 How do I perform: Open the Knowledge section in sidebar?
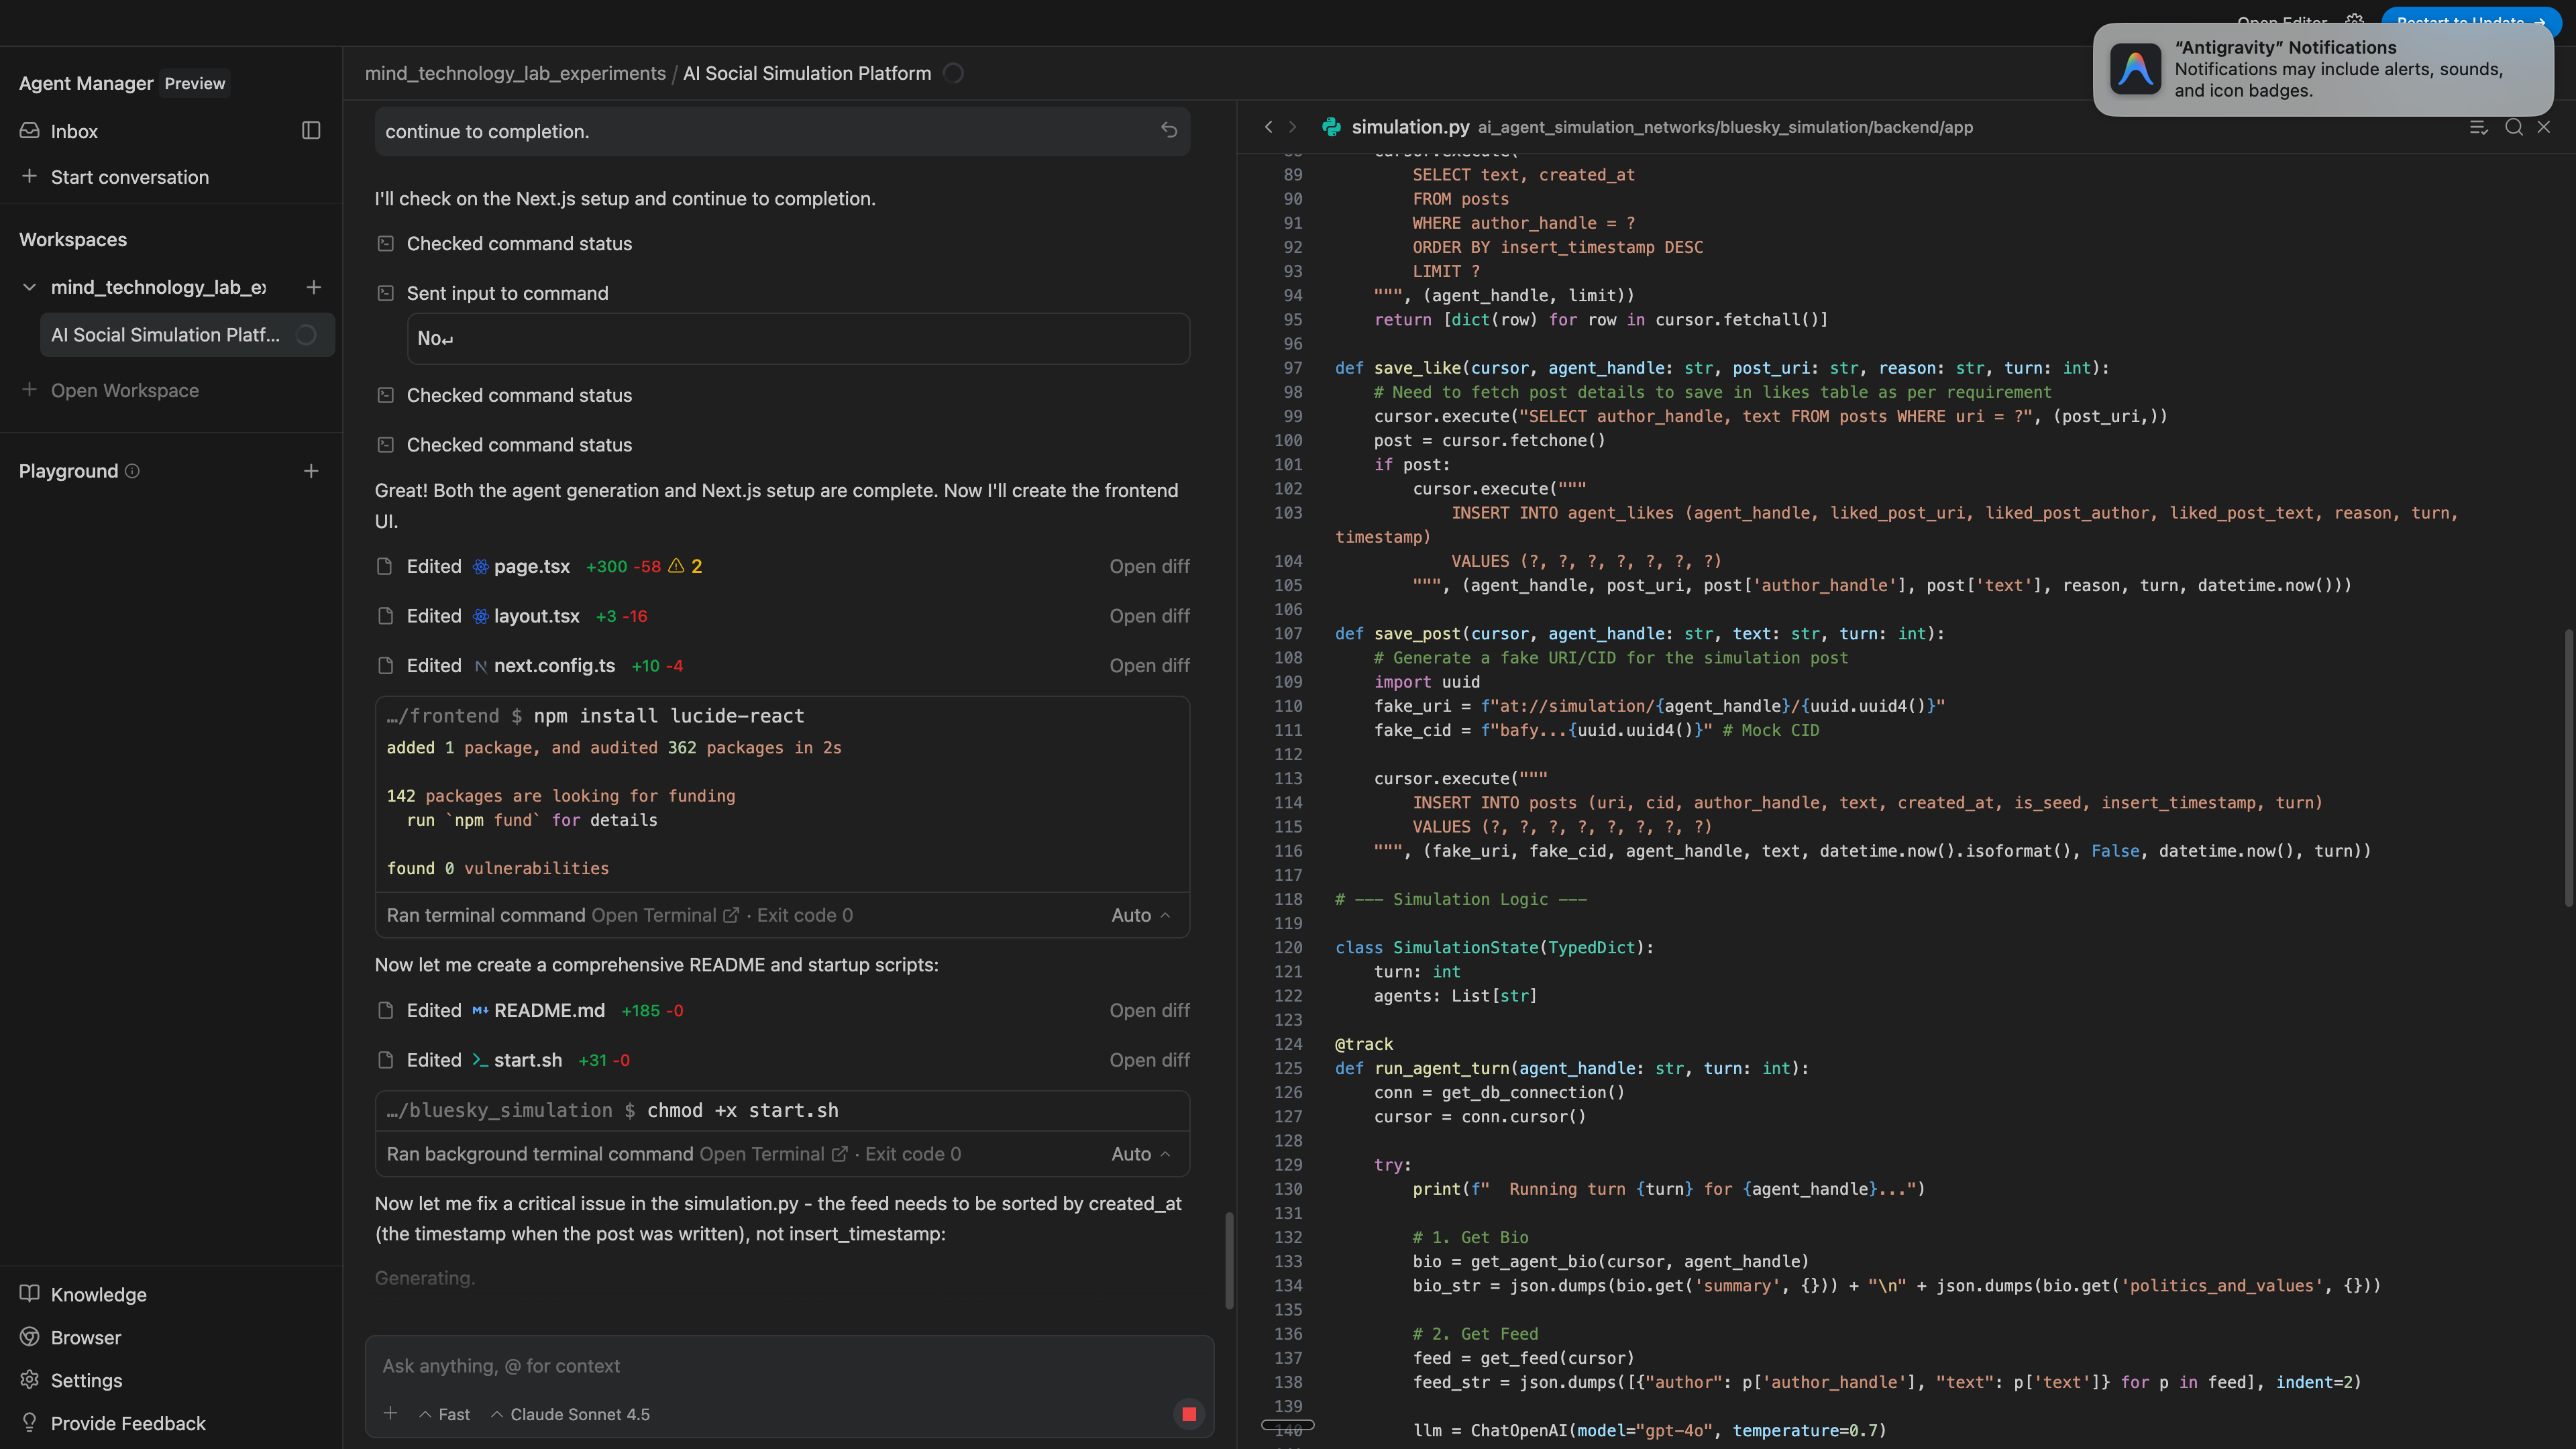click(x=98, y=1294)
